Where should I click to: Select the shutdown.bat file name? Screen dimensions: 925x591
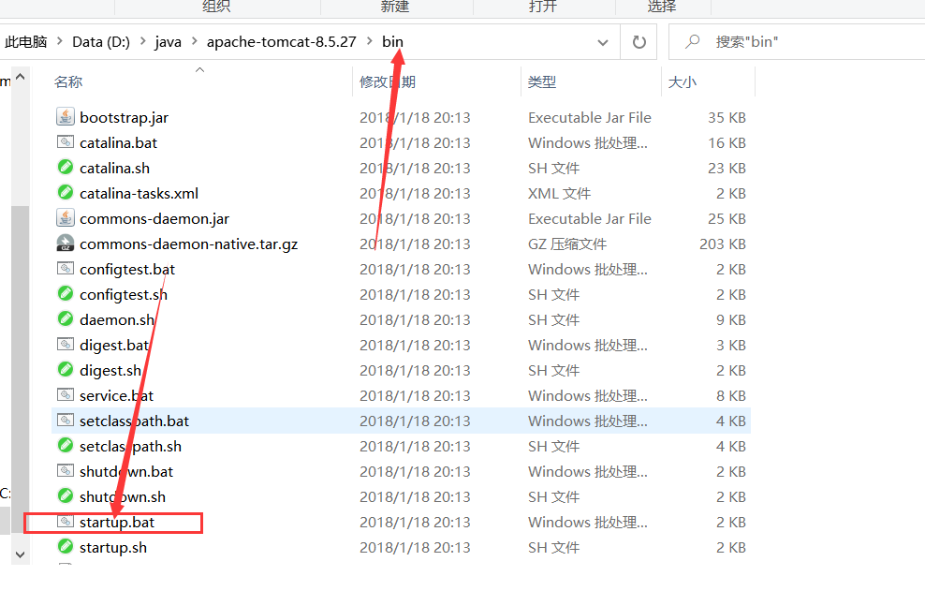[x=126, y=472]
